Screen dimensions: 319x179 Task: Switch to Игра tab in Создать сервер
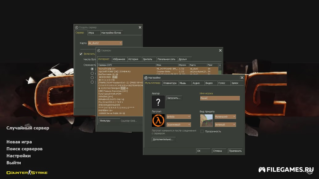tap(94, 33)
